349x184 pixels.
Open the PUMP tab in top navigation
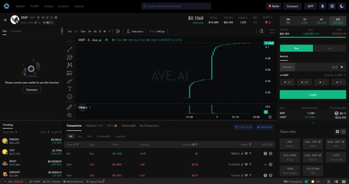pos(35,6)
